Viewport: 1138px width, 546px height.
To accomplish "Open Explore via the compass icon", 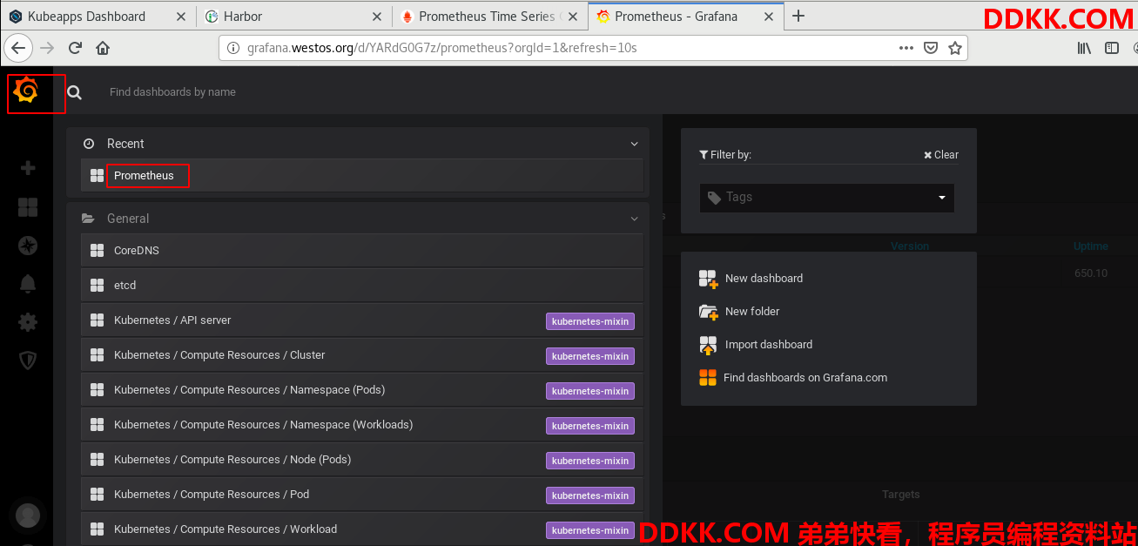I will pyautogui.click(x=28, y=246).
